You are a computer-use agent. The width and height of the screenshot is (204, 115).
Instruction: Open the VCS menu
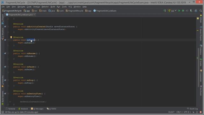point(70,7)
